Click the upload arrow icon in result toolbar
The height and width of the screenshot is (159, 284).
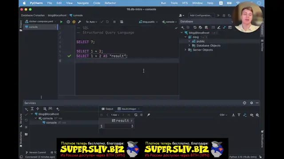click(239, 115)
